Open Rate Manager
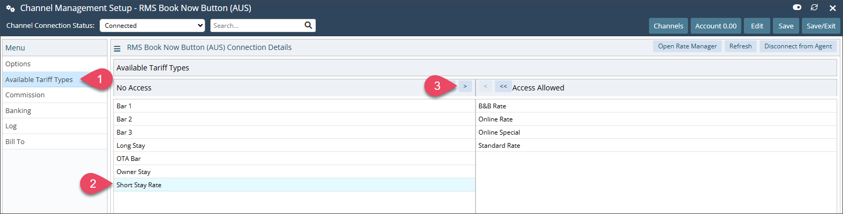Viewport: 843px width, 214px height. (687, 46)
